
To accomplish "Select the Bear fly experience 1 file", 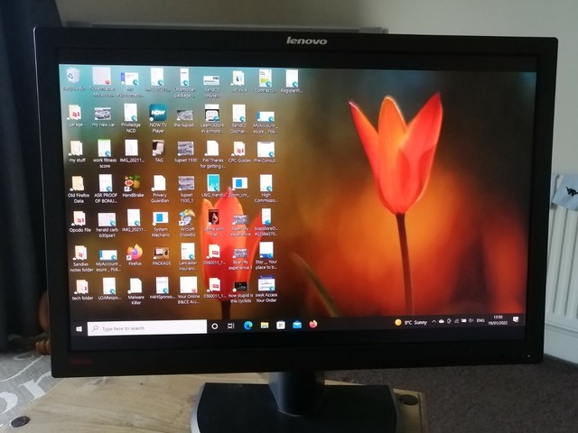I will 240,259.
